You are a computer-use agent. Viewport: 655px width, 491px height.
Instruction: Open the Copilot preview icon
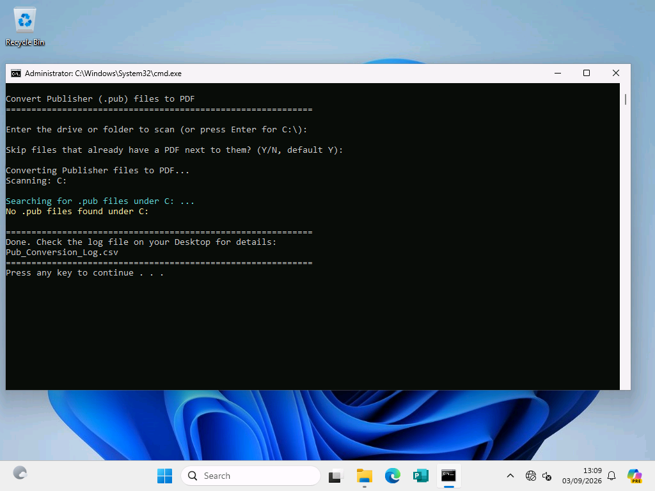(635, 476)
